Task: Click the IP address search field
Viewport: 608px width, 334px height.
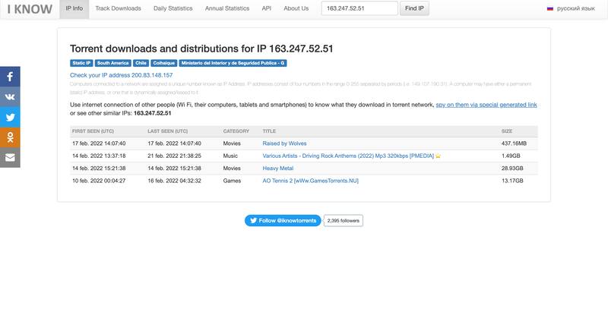Action: (x=359, y=8)
